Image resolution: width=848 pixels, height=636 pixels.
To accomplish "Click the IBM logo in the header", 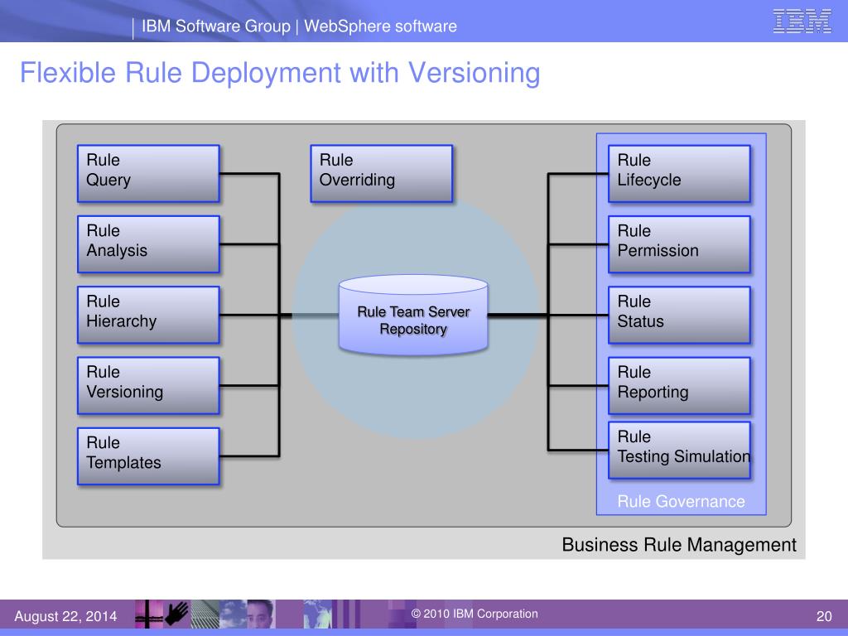I will tap(802, 21).
